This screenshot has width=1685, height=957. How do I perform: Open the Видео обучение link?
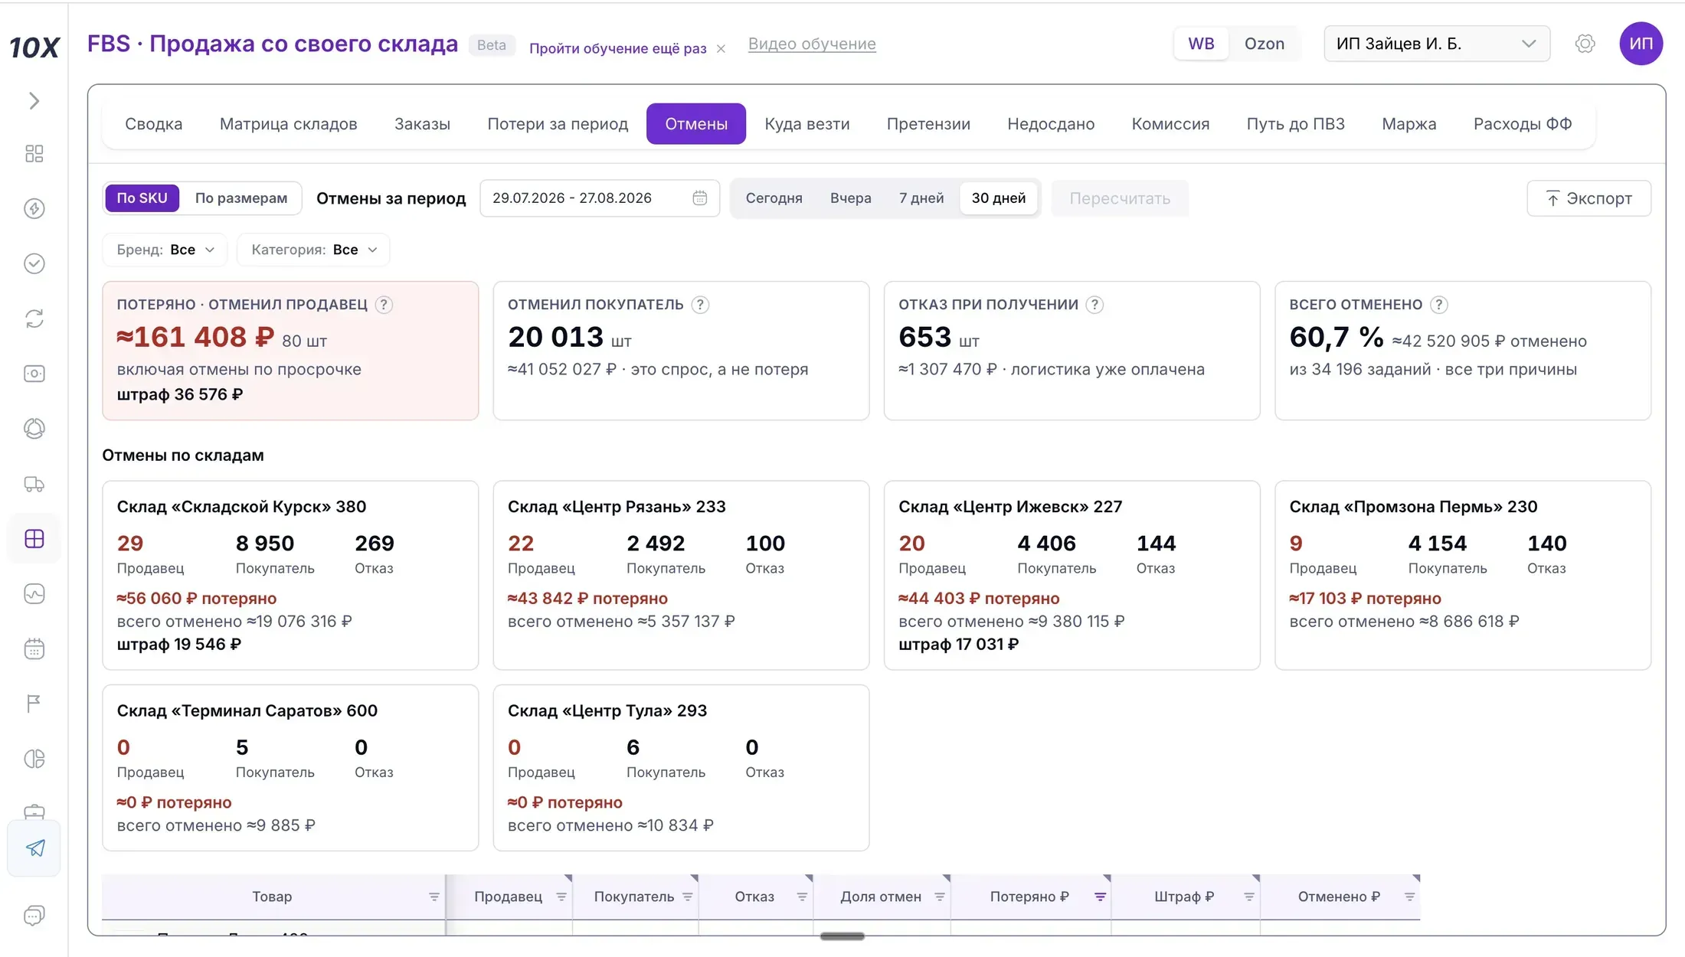[x=812, y=44]
